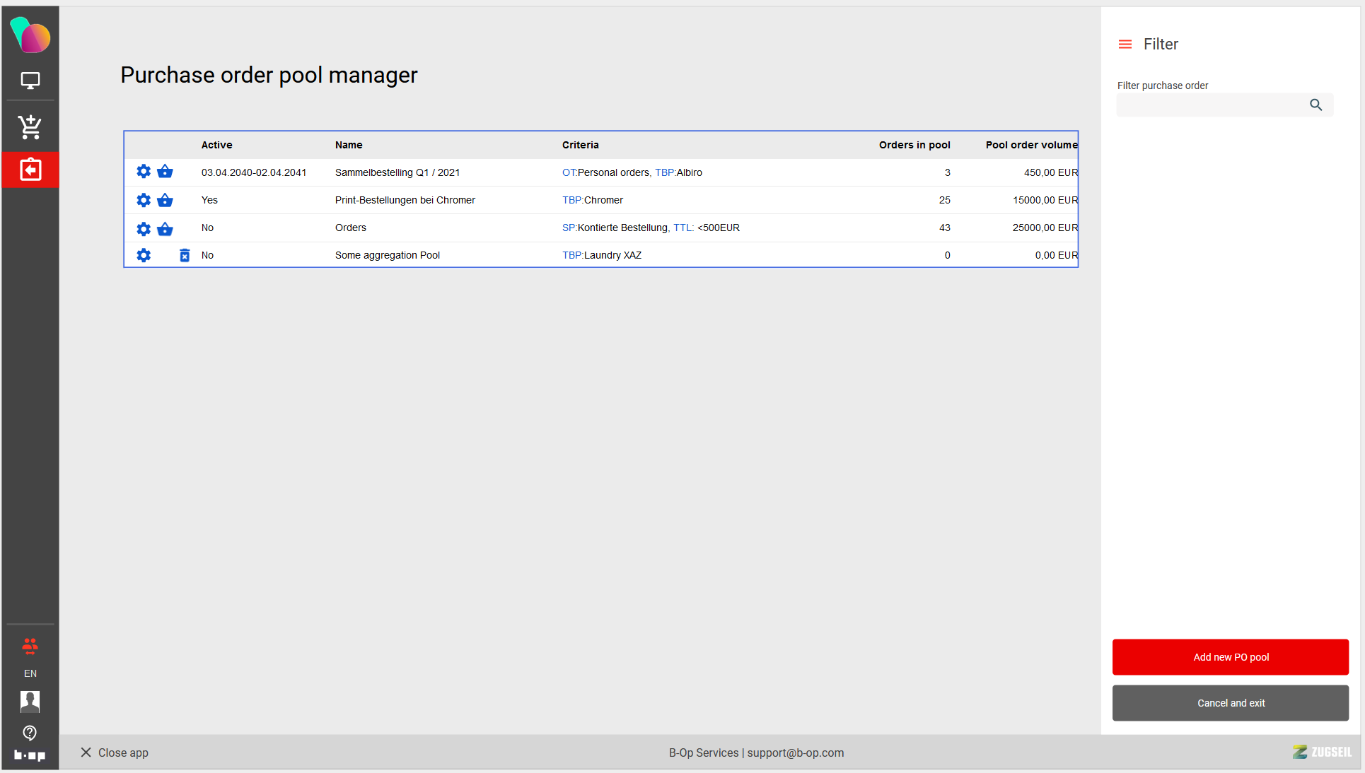1365x773 pixels.
Task: Focus the Filter purchase order field
Action: coord(1211,105)
